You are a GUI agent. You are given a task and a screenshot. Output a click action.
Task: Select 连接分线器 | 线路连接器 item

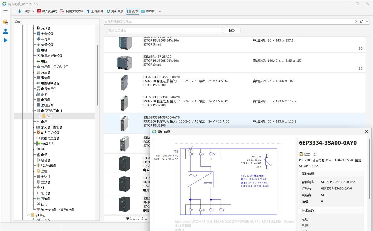pyautogui.click(x=58, y=210)
